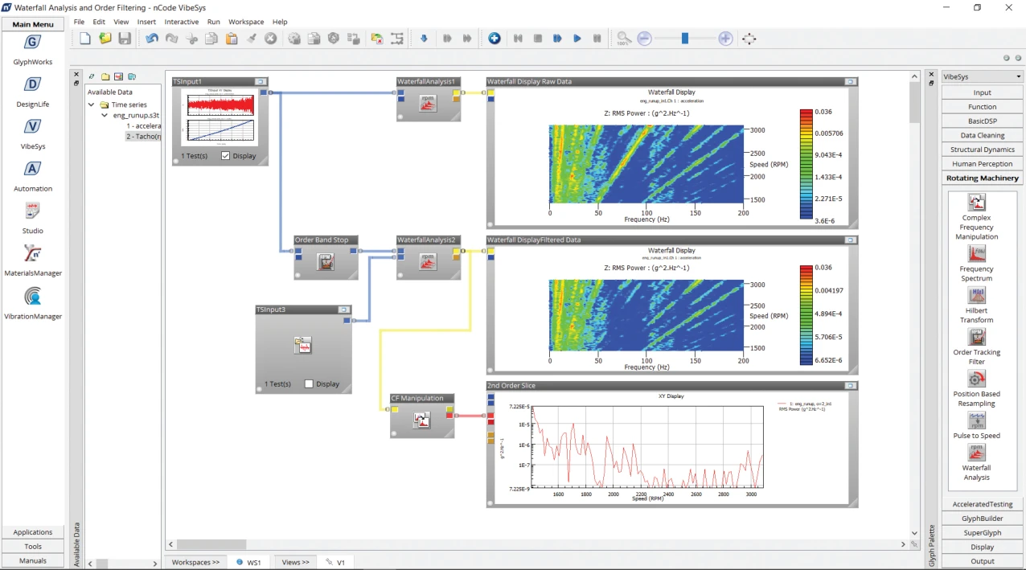Expand the Data Cleaning palette category
The image size is (1026, 570).
982,135
